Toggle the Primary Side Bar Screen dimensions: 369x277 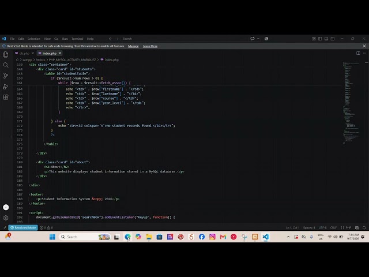click(320, 39)
